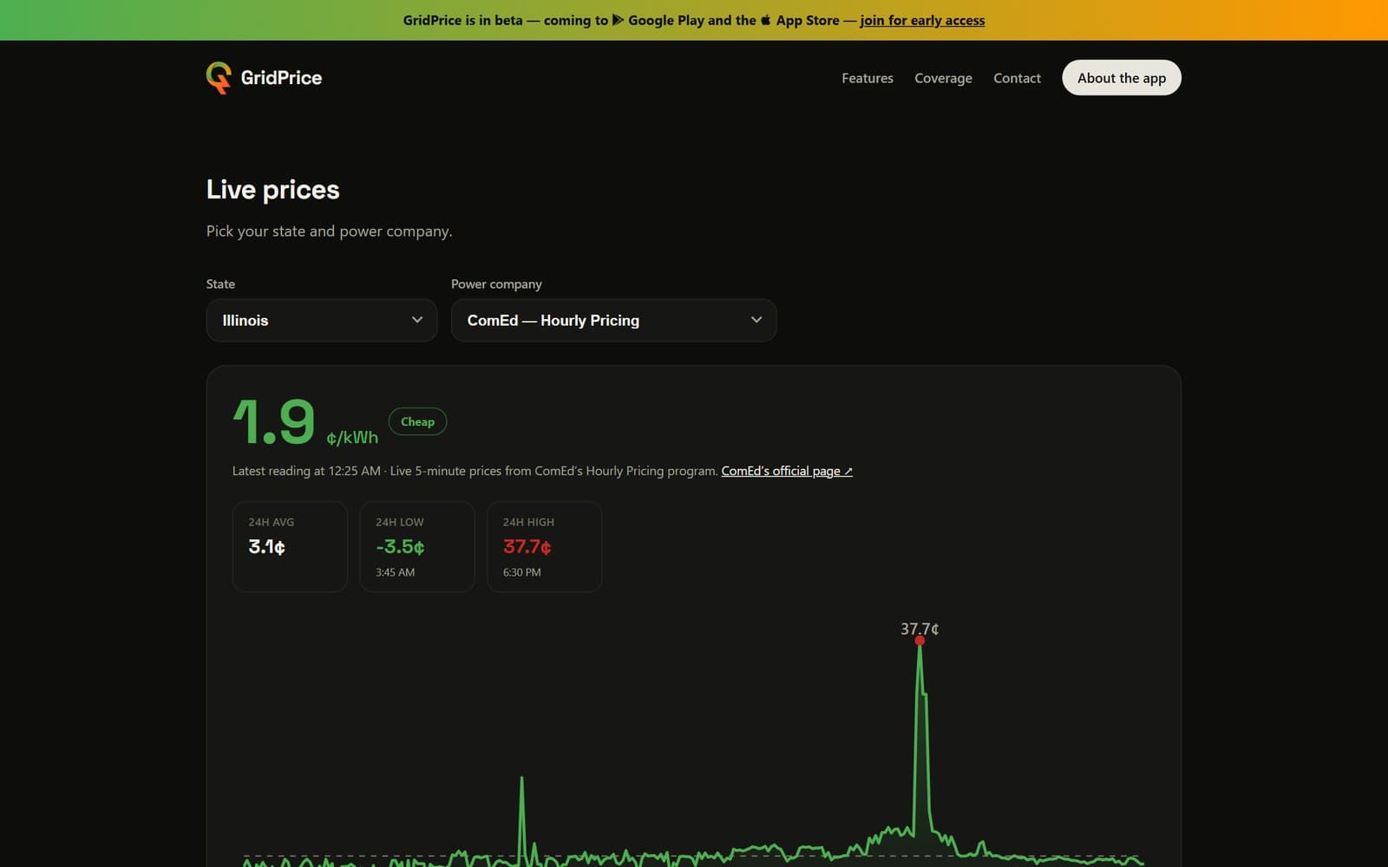
Task: Go to Coverage in the navigation
Action: (x=943, y=78)
